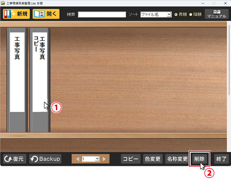Click the コピー copy button
231x179 pixels.
(x=131, y=159)
